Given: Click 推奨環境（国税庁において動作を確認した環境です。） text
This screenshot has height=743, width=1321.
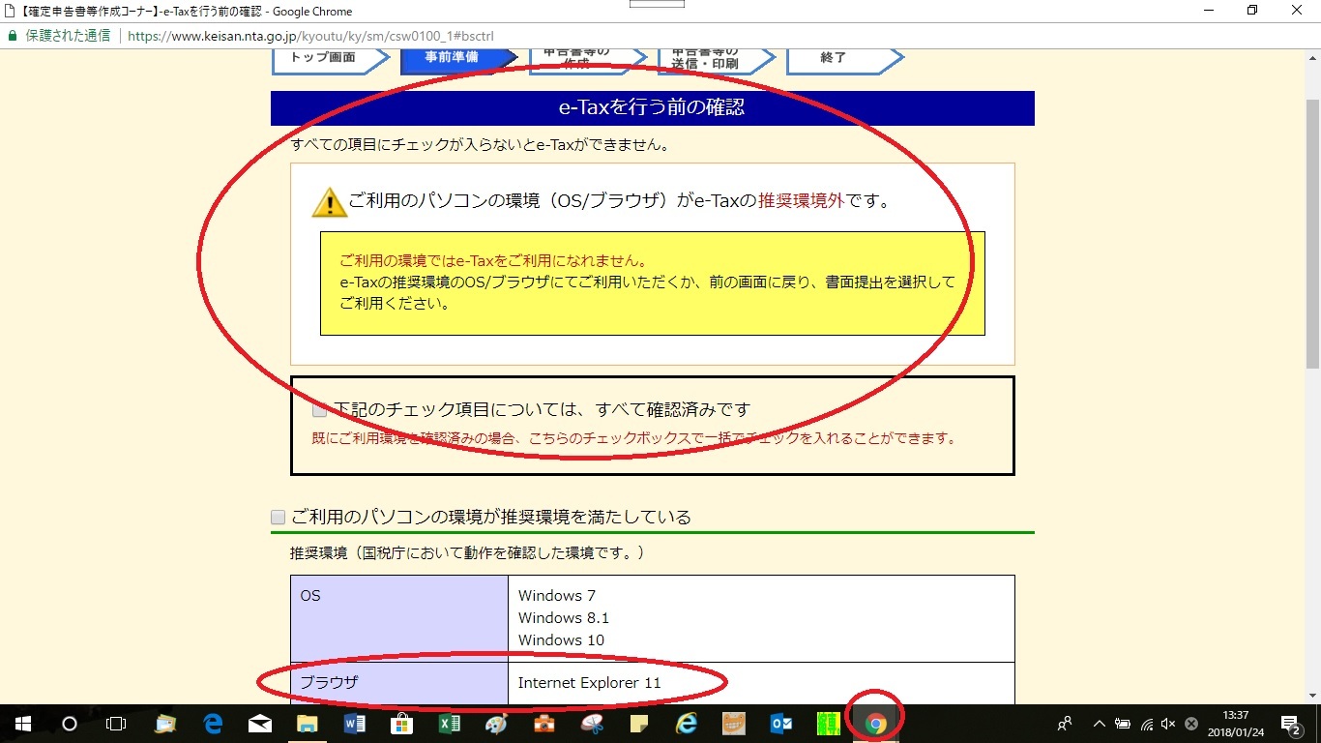Looking at the screenshot, I should pyautogui.click(x=467, y=553).
